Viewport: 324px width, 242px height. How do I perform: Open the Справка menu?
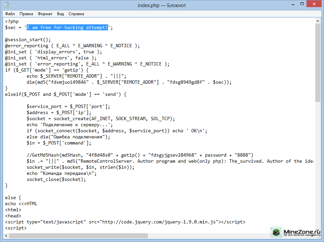coord(76,14)
